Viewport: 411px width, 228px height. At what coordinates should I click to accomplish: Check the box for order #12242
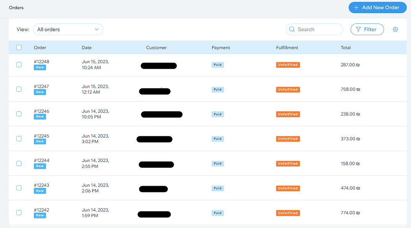pyautogui.click(x=19, y=213)
